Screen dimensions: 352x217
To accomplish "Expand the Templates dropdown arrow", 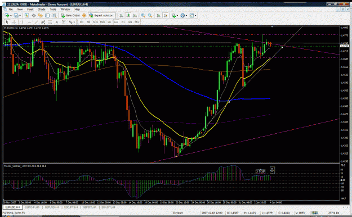I will [195, 16].
